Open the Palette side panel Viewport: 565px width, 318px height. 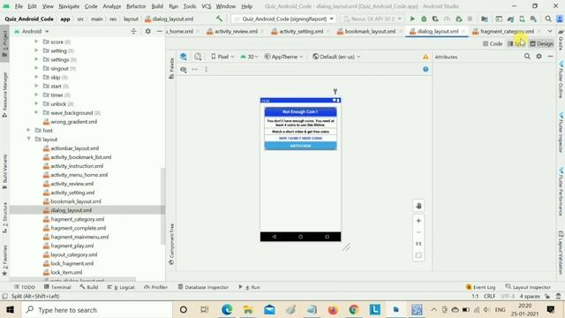[171, 68]
